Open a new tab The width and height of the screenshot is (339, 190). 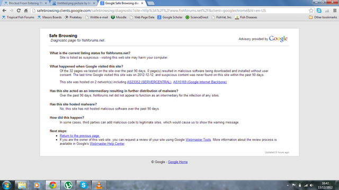pyautogui.click(x=150, y=3)
